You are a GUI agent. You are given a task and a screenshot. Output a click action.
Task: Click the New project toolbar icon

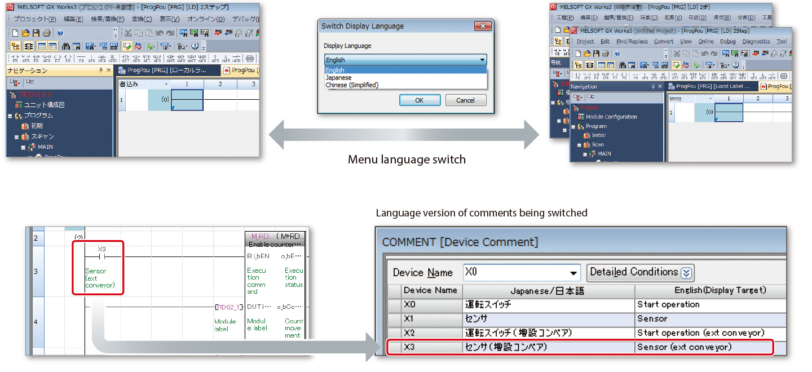click(15, 33)
